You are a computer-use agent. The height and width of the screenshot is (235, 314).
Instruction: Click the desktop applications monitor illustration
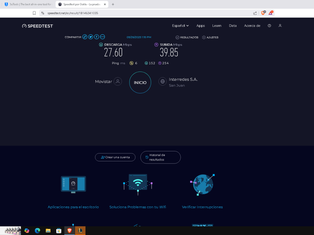tap(73, 185)
